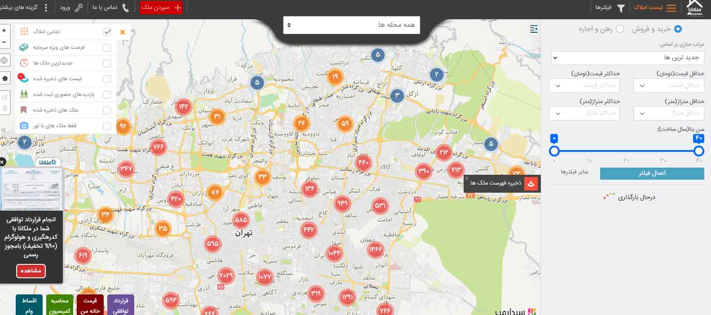
Task: Check فرصت های ویژه سرمایه checkbox
Action: point(107,47)
